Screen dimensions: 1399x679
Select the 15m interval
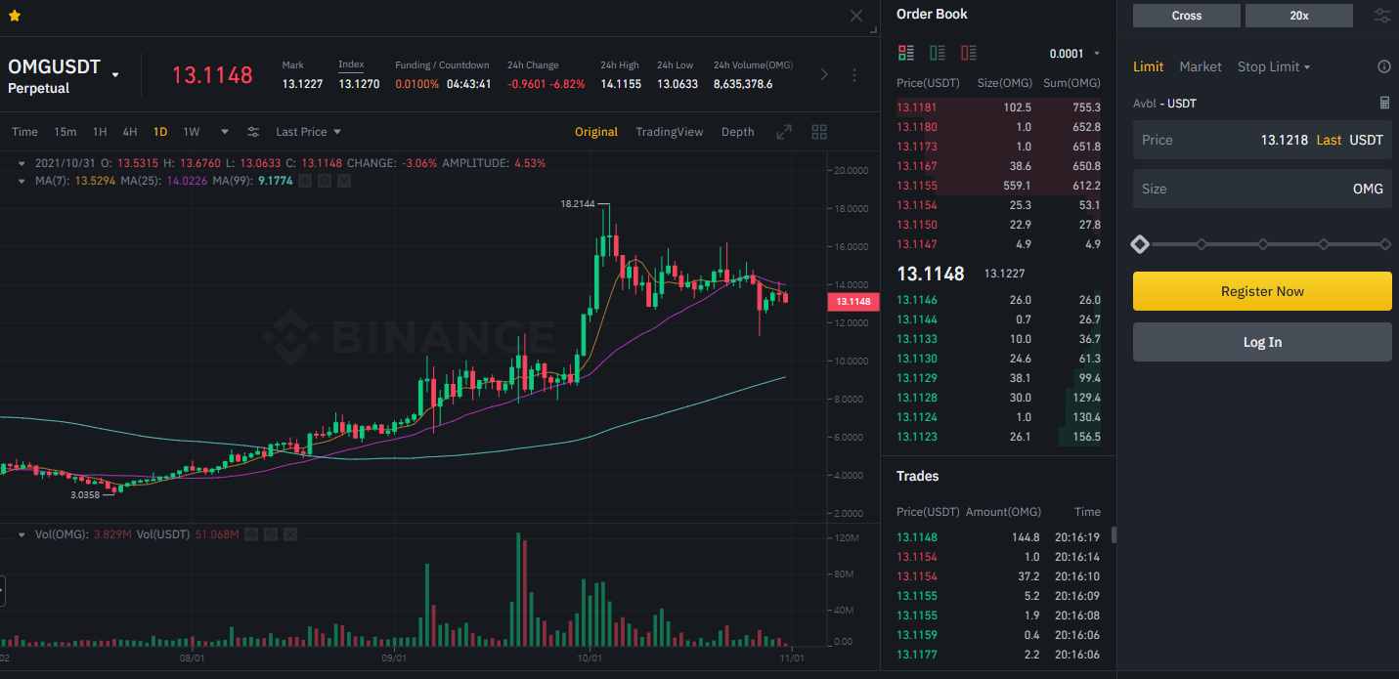[65, 132]
